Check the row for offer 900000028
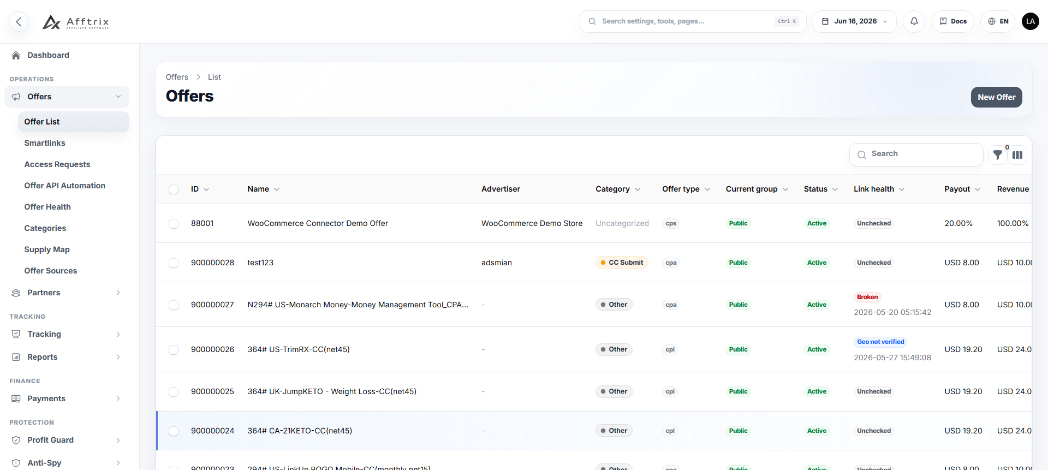This screenshot has width=1048, height=470. 174,263
